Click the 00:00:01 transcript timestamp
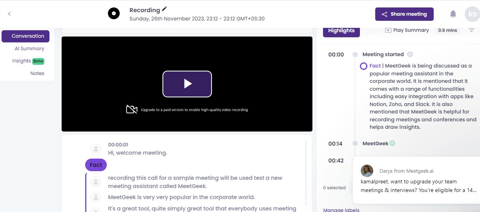This screenshot has height=212, width=480. pyautogui.click(x=118, y=144)
